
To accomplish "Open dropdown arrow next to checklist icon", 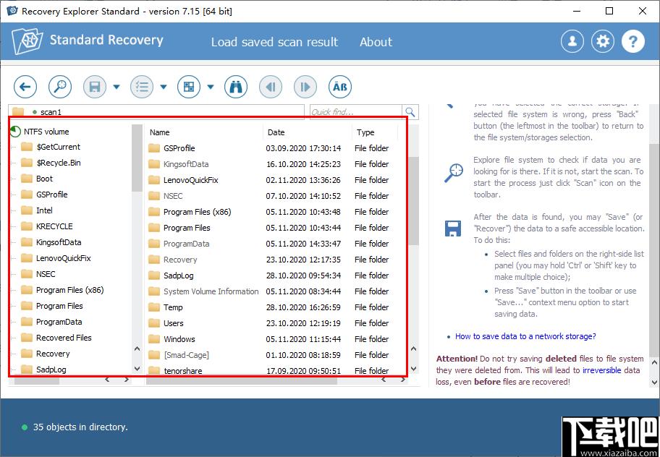I will click(x=164, y=87).
